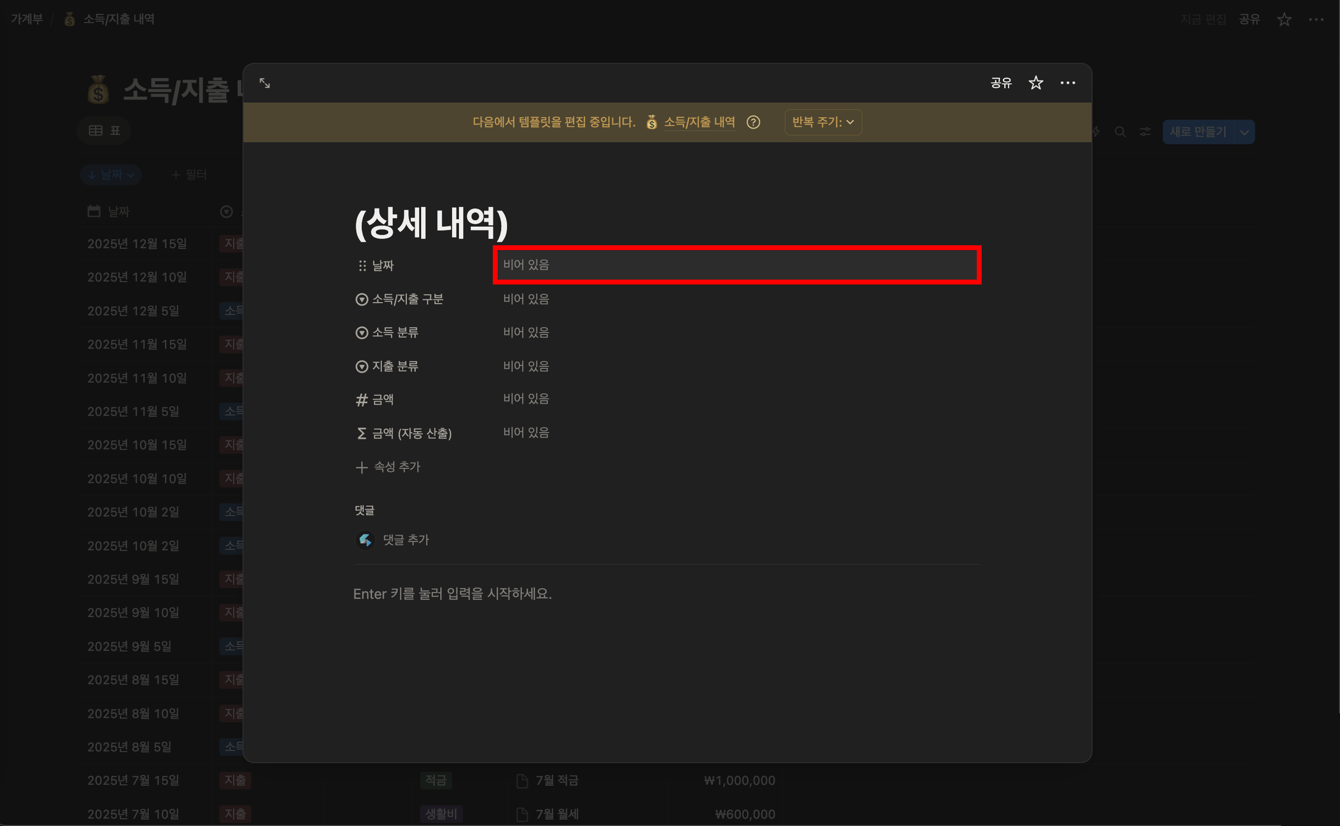The image size is (1340, 826).
Task: Click the empty 금액 number field
Action: [526, 399]
